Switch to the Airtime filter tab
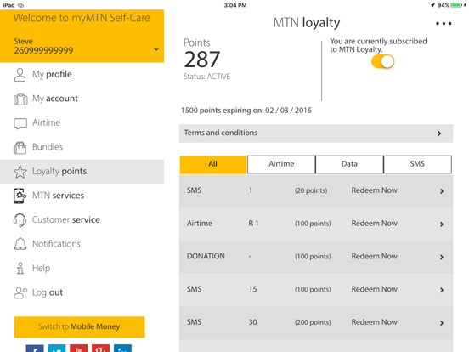This screenshot has width=469, height=352. [281, 164]
